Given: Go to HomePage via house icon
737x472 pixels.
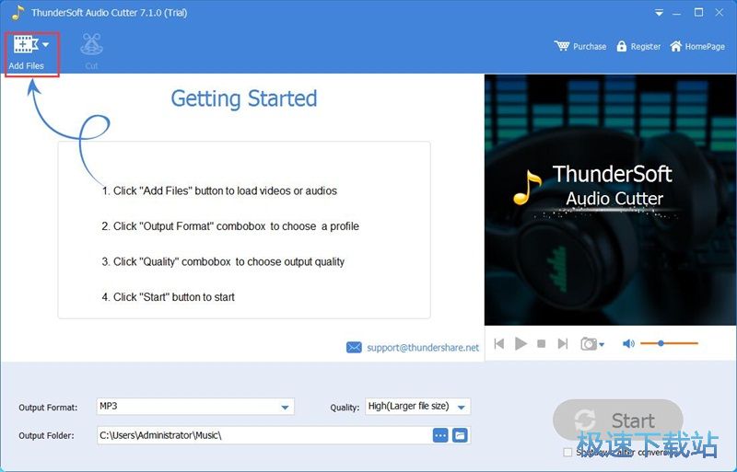Looking at the screenshot, I should [676, 46].
